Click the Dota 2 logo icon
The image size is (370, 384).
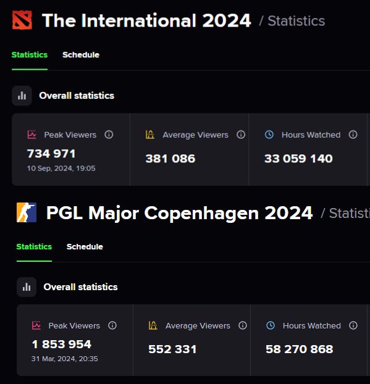point(22,20)
